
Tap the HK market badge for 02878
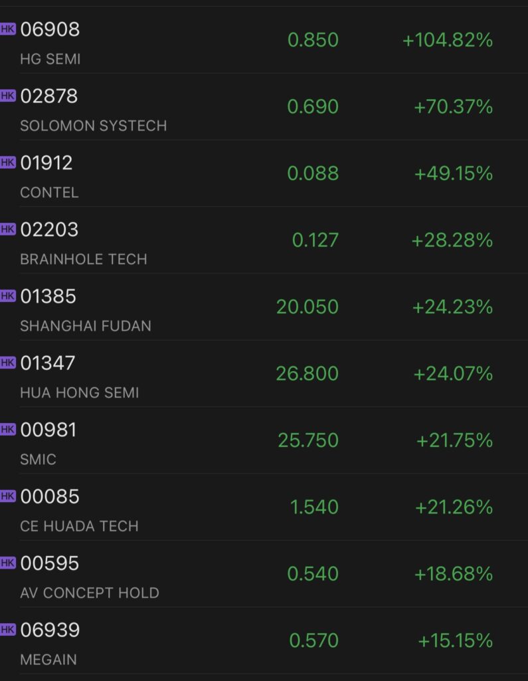7,95
